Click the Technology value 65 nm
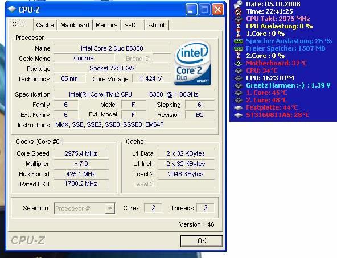Viewport: 337px width, 258px height. click(69, 78)
